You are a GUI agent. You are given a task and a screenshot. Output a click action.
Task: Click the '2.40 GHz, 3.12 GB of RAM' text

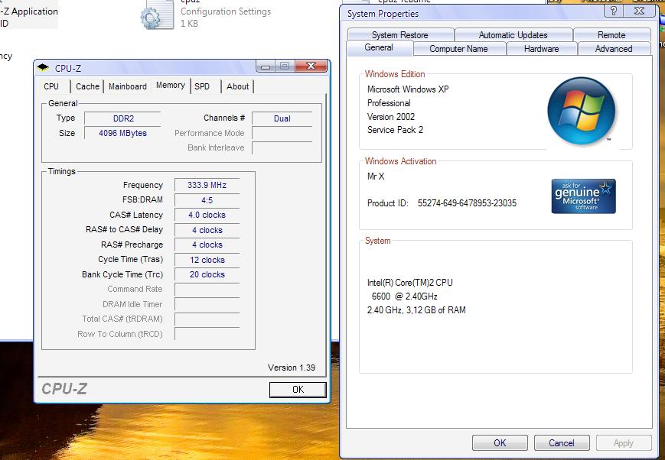point(416,310)
